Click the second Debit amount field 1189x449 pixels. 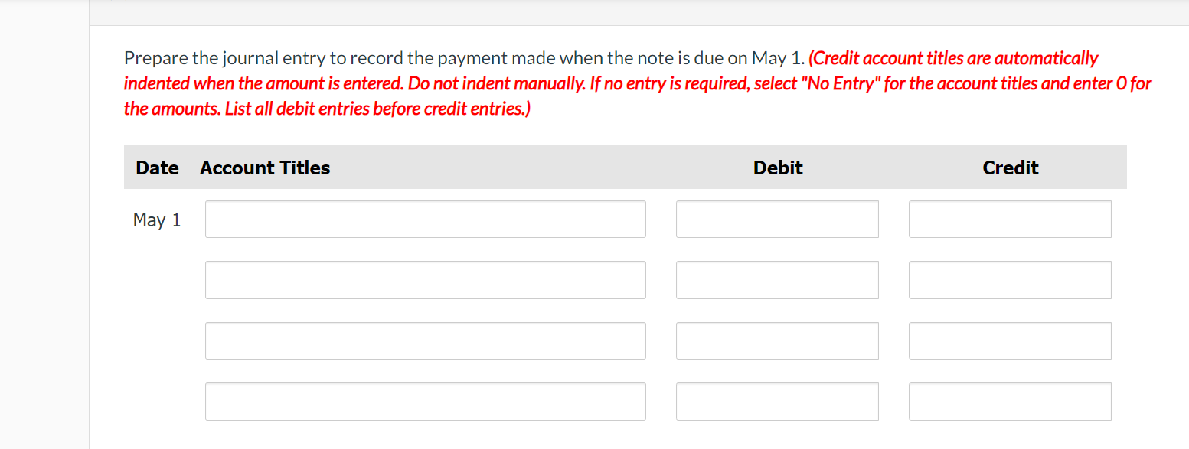pos(776,280)
